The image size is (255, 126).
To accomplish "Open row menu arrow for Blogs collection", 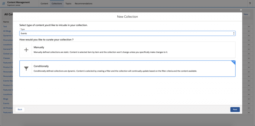I will click(249, 99).
